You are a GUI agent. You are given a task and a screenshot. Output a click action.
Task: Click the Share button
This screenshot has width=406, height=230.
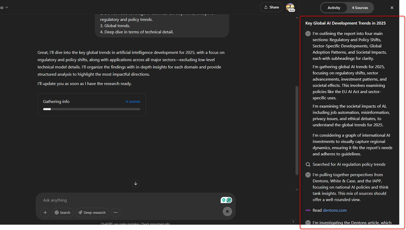[x=271, y=7]
